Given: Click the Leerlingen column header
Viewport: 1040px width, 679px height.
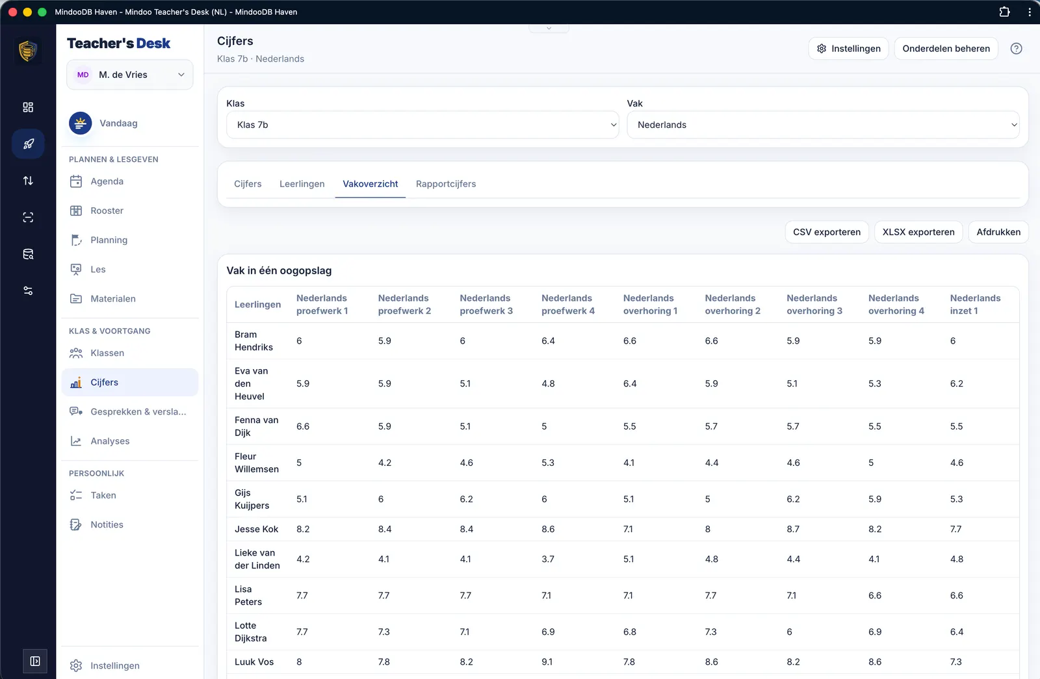Looking at the screenshot, I should (x=257, y=305).
